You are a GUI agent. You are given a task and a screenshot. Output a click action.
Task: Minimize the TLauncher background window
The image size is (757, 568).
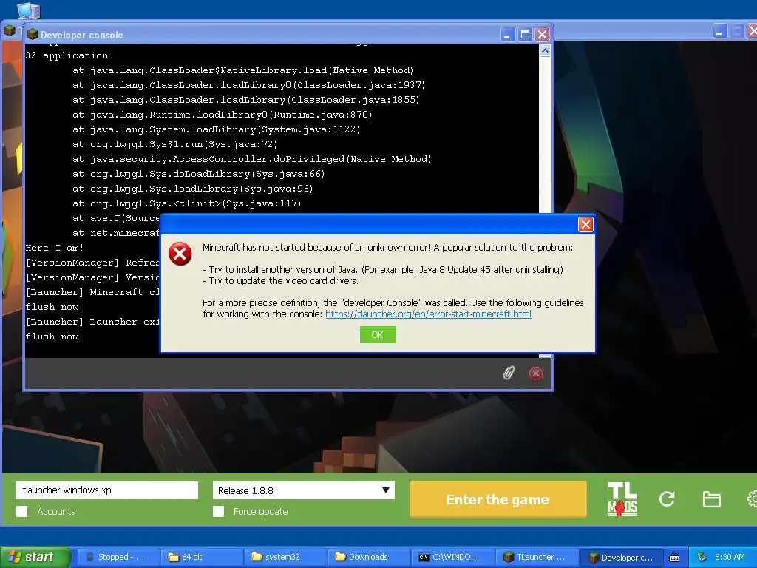pyautogui.click(x=719, y=32)
